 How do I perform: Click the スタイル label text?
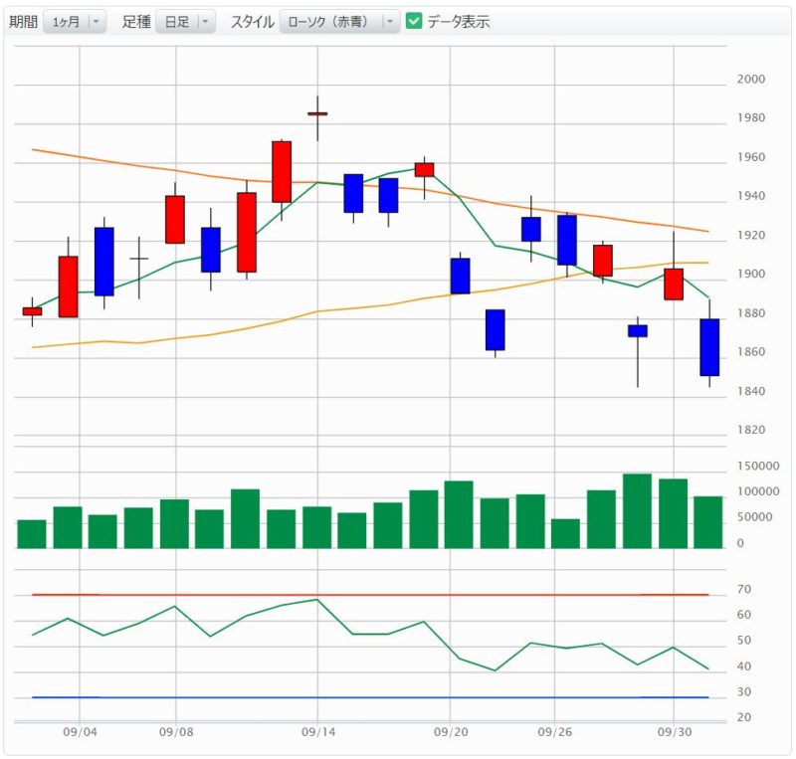(253, 22)
